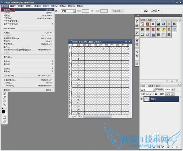The image size is (183, 151).
Task: Select the Hand tool
Action: pyautogui.click(x=4, y=101)
